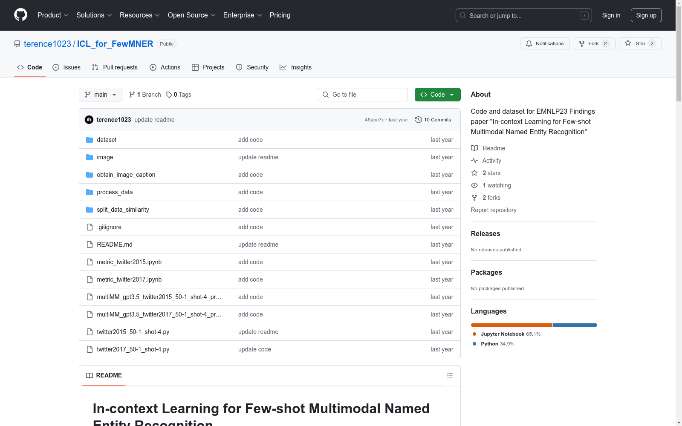Viewport: 682px width, 426px height.
Task: Expand the Product menu
Action: 53,15
